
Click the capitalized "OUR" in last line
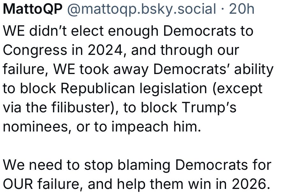[x=18, y=184]
